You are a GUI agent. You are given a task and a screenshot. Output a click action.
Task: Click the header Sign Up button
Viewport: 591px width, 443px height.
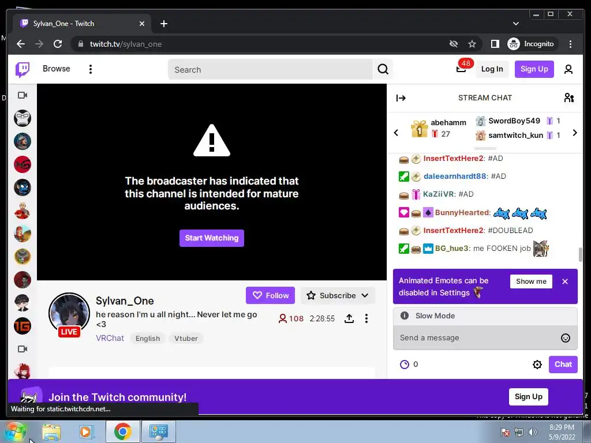pyautogui.click(x=534, y=69)
